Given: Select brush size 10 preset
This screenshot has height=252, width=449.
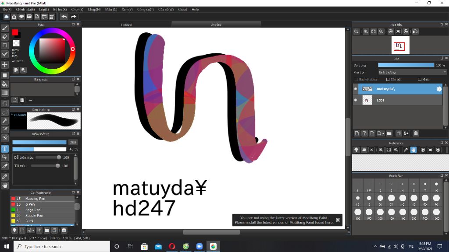Looking at the screenshot, I should coord(436,185).
